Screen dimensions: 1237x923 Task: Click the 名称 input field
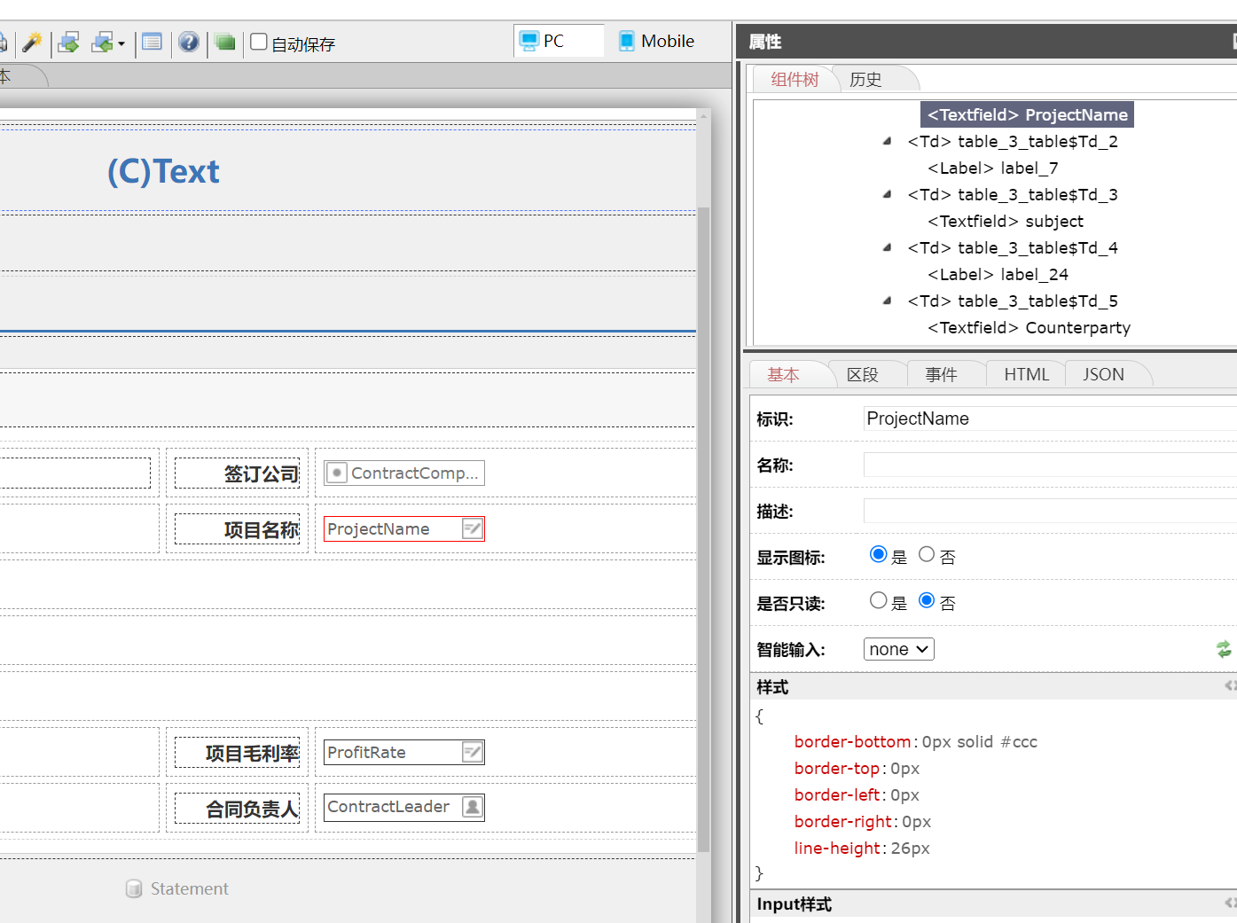[1046, 465]
